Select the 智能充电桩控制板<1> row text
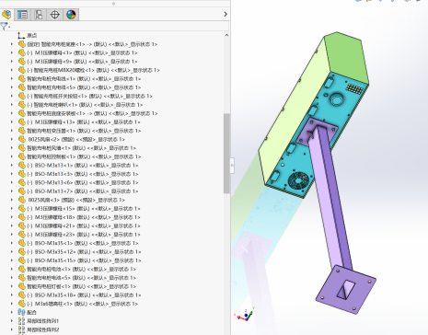The width and height of the screenshot is (428, 335). pos(84,156)
